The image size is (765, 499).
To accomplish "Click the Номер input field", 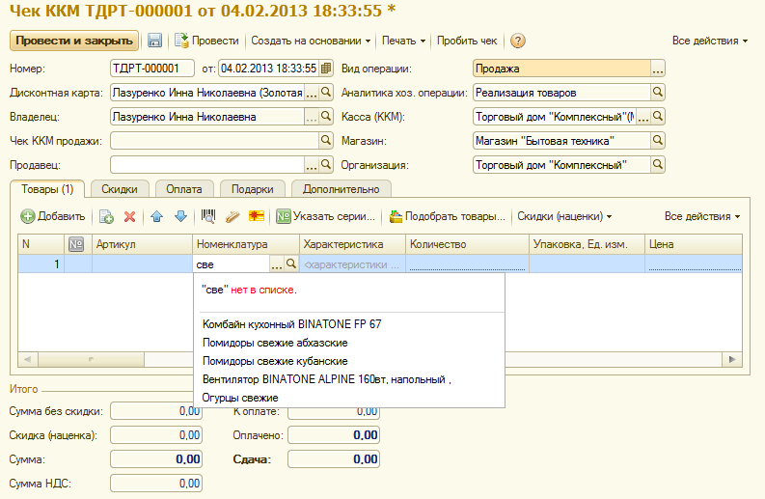I will 152,69.
